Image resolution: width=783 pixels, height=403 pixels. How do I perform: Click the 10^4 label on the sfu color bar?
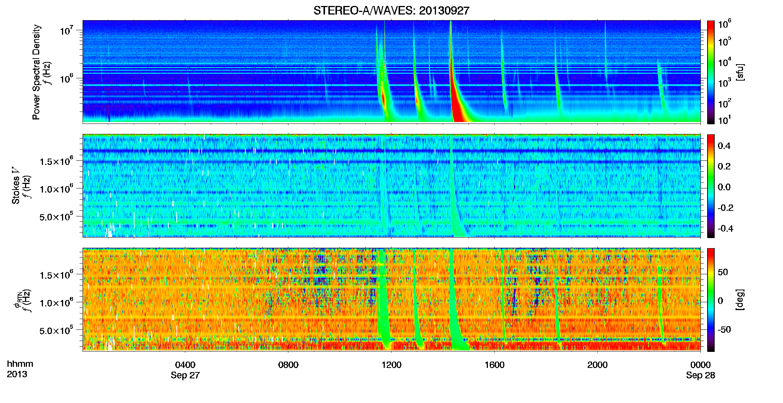coord(725,62)
